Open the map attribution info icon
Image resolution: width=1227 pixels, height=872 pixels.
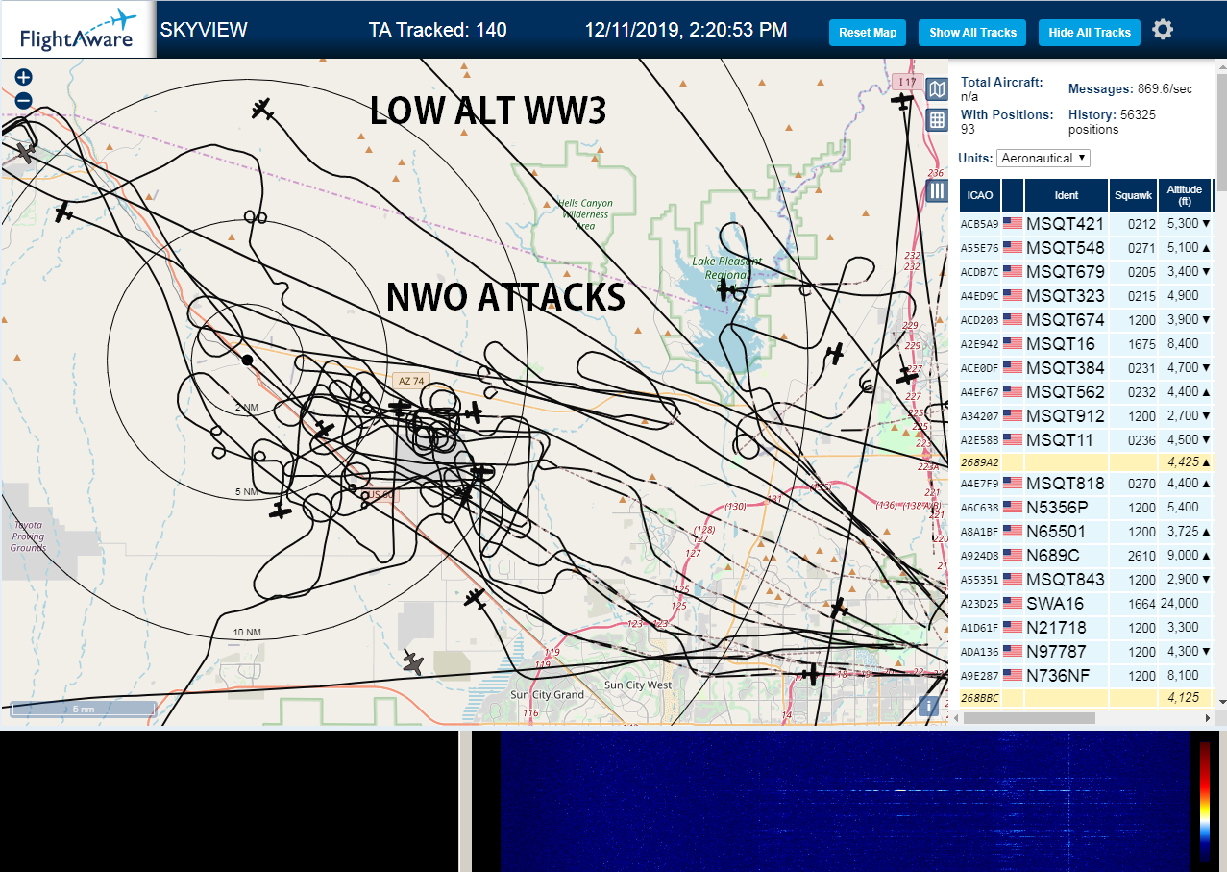pos(928,706)
